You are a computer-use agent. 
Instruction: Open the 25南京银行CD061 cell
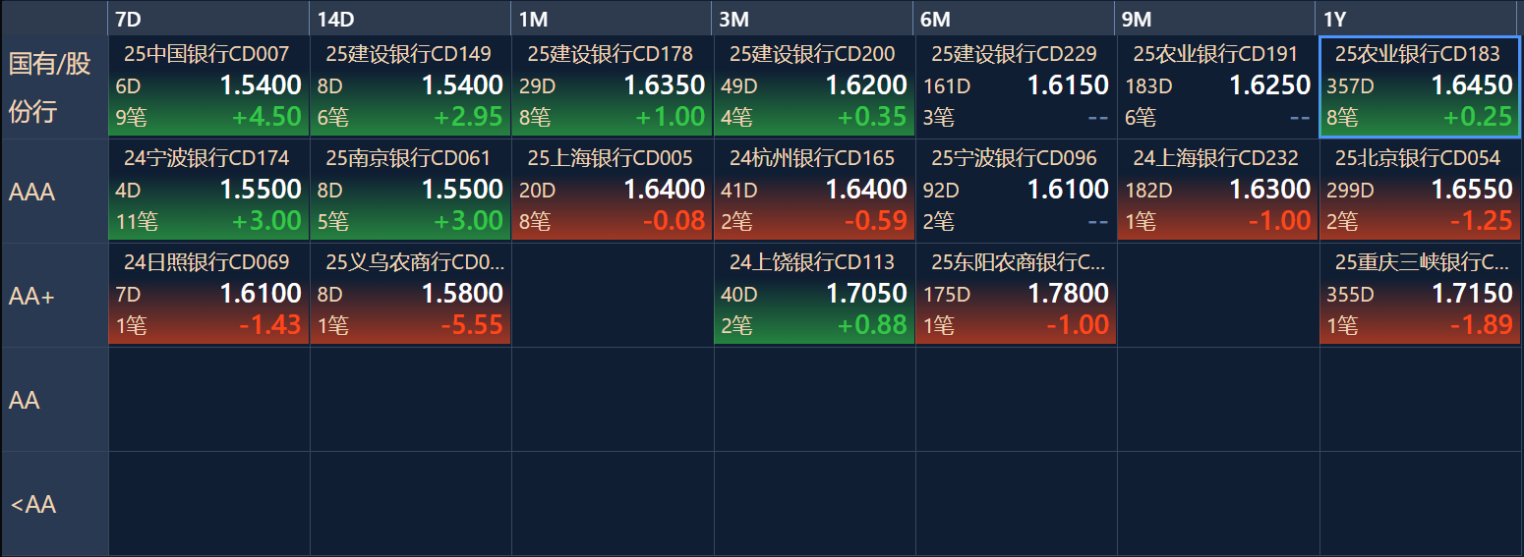[x=410, y=191]
